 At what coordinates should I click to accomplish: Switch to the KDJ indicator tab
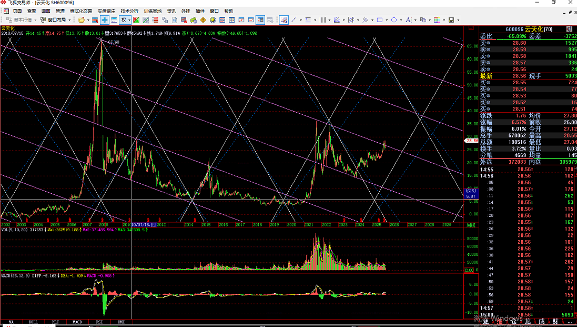pyautogui.click(x=55, y=322)
